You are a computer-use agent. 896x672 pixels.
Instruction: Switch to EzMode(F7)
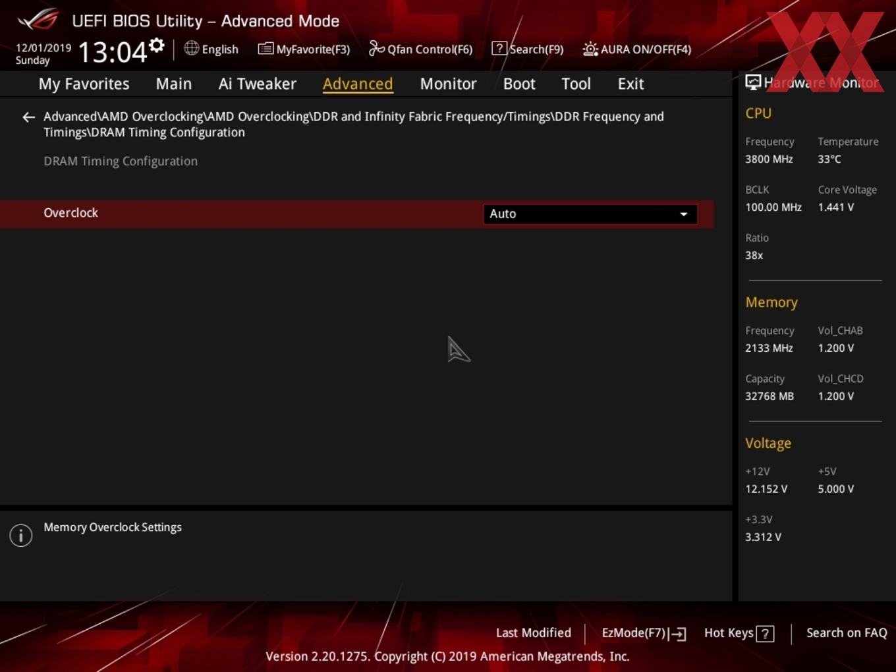[x=644, y=633]
